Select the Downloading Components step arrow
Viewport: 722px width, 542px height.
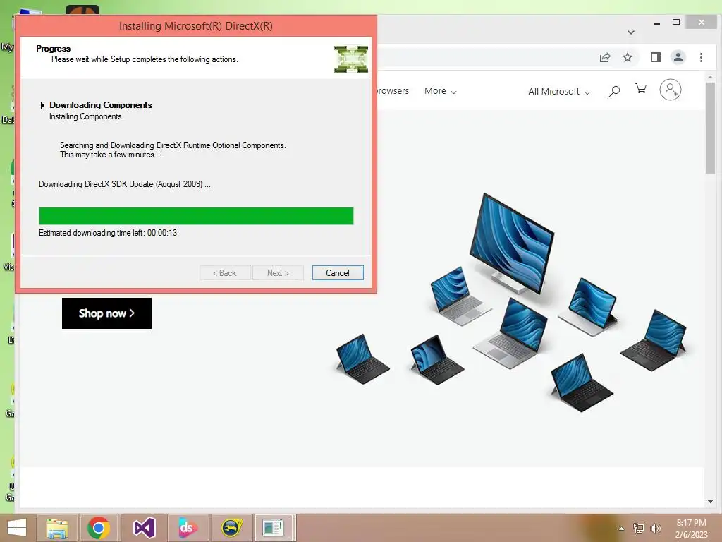(42, 106)
